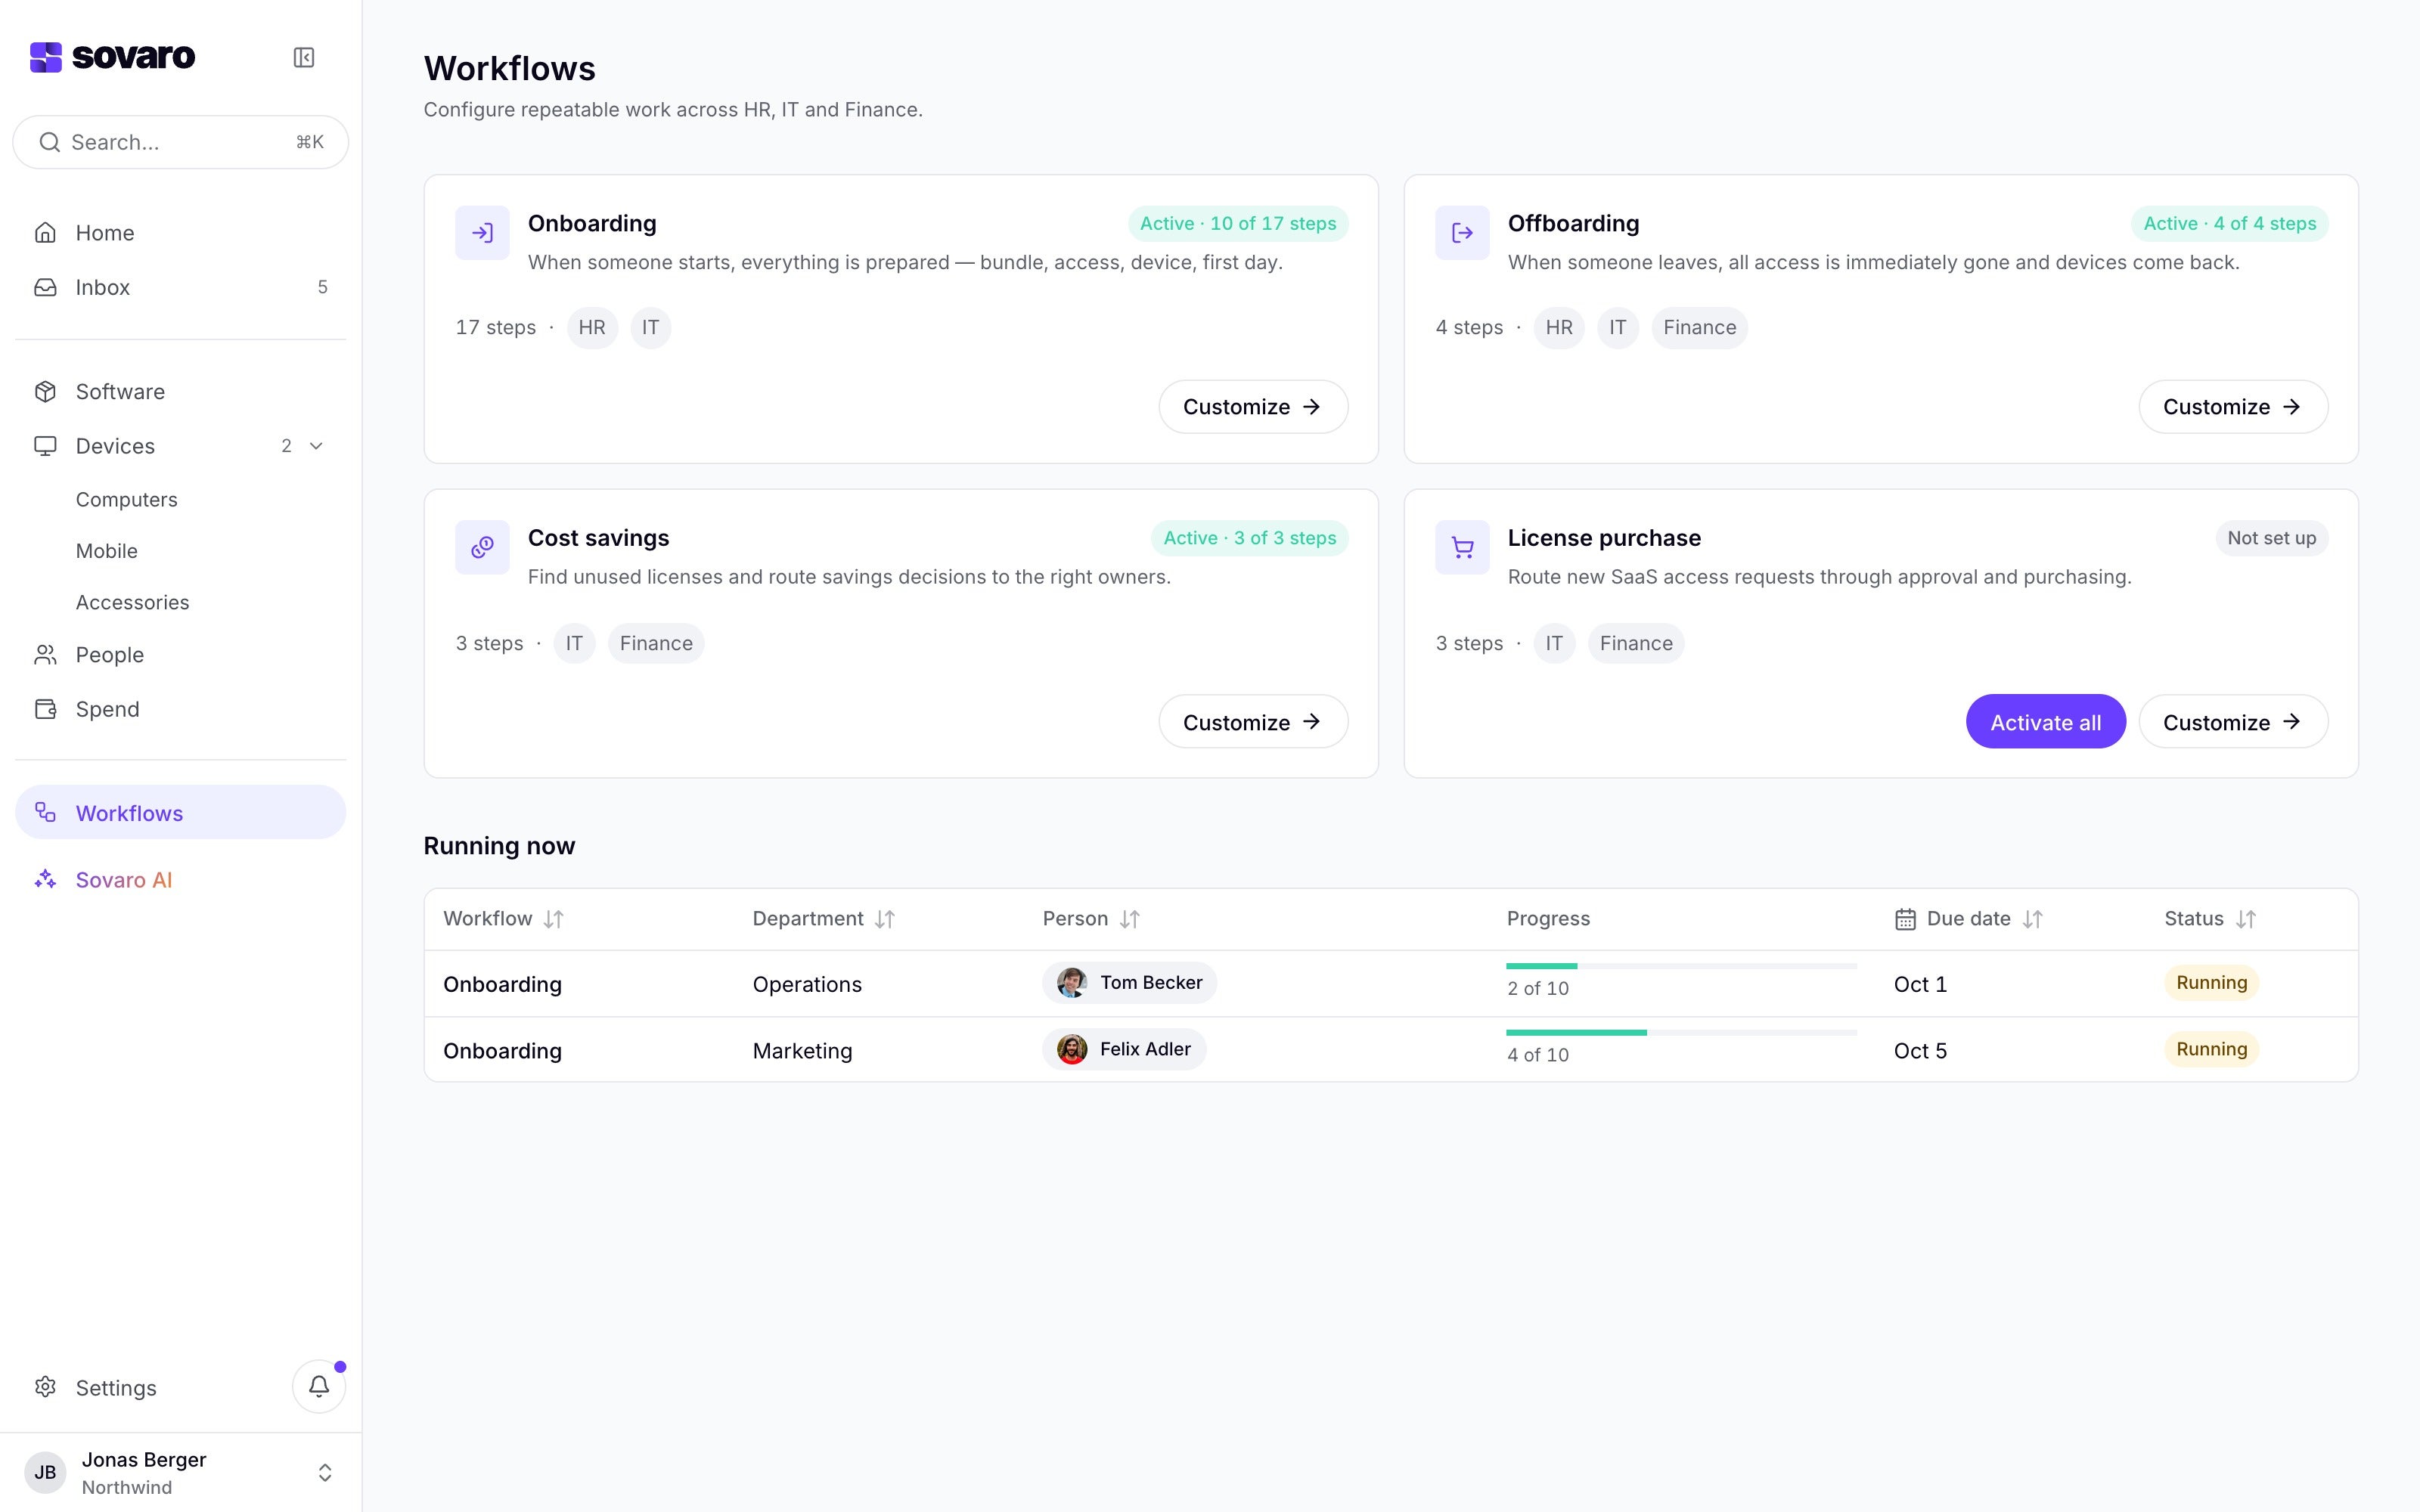
Task: Click the Active 10 of 17 steps badge
Action: click(x=1238, y=224)
